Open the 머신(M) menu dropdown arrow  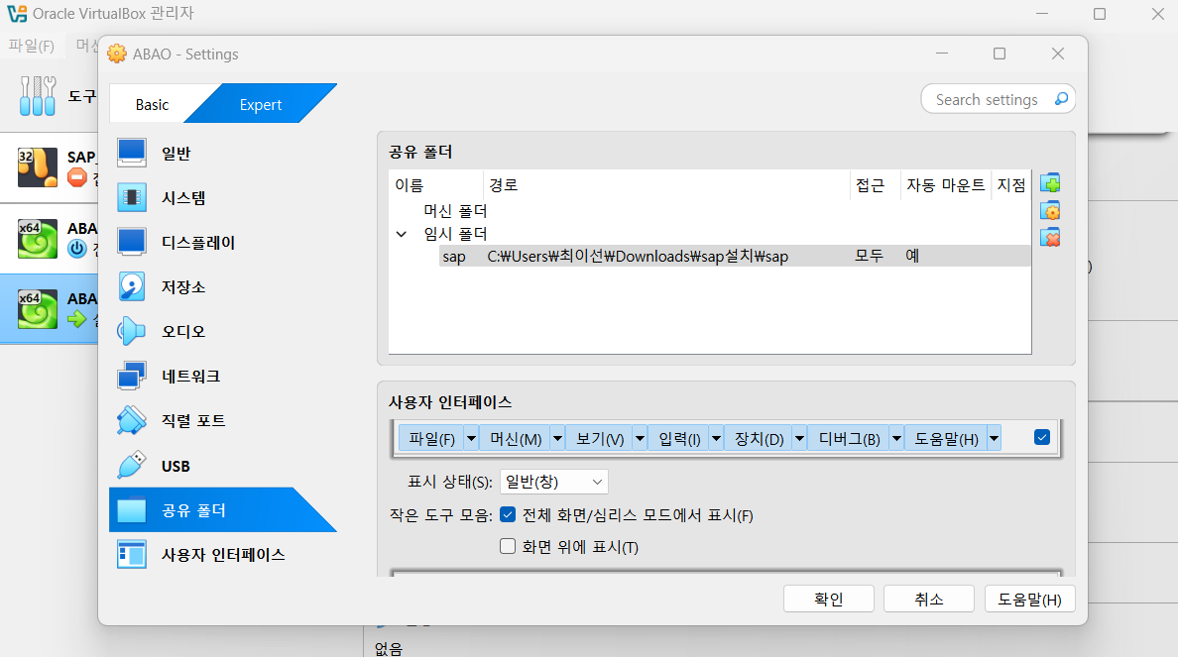point(557,439)
